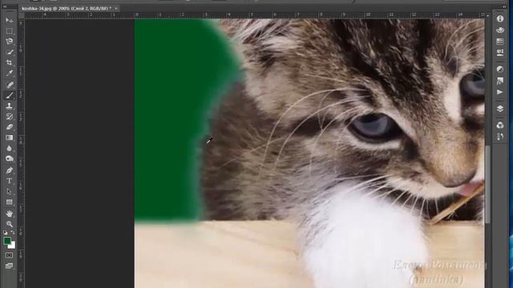This screenshot has width=513, height=288.
Task: Select the Quick Selection tool
Action: 9,52
